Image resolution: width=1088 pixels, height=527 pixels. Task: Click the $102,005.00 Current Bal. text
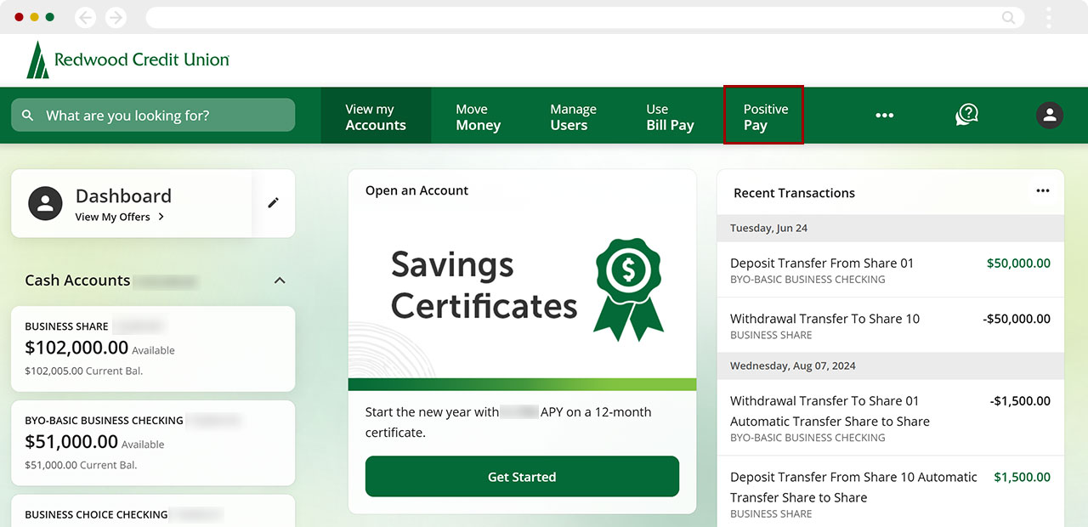pyautogui.click(x=83, y=371)
